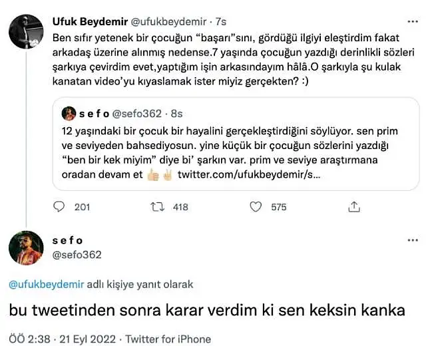The image size is (426, 346).
Task: Visit the @ufukbeydemir handle in tweet header
Action: pyautogui.click(x=168, y=22)
